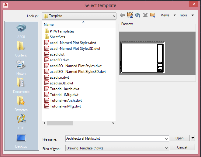Expand the Views dropdown arrow
The height and width of the screenshot is (157, 201).
pyautogui.click(x=175, y=15)
